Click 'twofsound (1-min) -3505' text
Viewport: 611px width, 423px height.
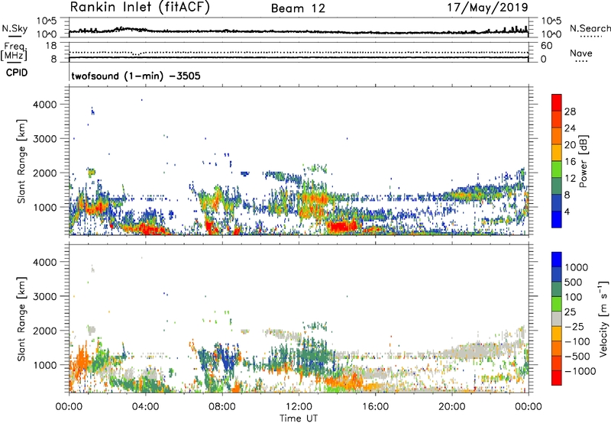136,76
